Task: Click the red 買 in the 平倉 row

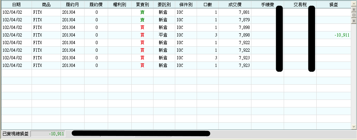Action: point(142,35)
